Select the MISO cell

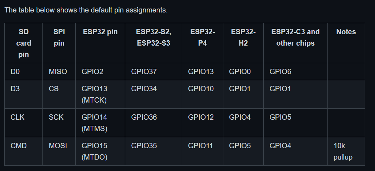pos(58,72)
